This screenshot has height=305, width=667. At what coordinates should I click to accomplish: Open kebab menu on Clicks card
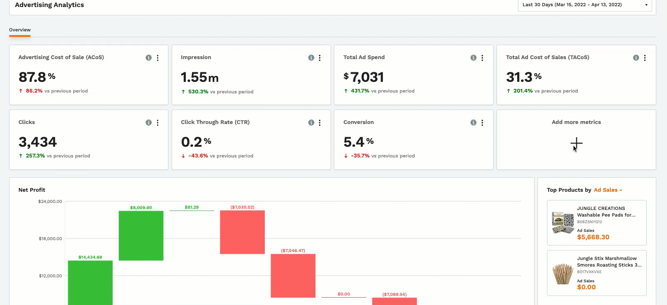pyautogui.click(x=158, y=123)
